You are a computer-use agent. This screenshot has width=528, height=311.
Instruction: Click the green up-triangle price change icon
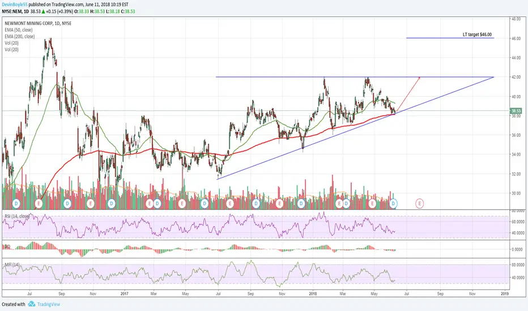44,11
